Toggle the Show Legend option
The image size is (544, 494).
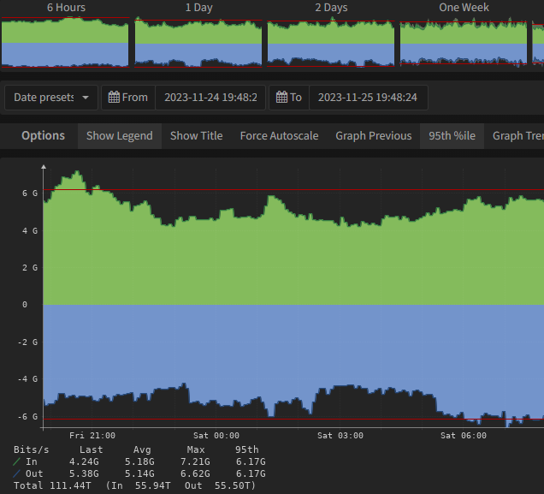119,135
